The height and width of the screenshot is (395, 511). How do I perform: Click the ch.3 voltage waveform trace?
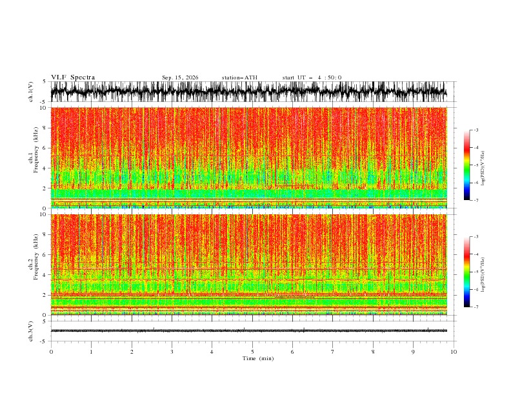coord(248,330)
